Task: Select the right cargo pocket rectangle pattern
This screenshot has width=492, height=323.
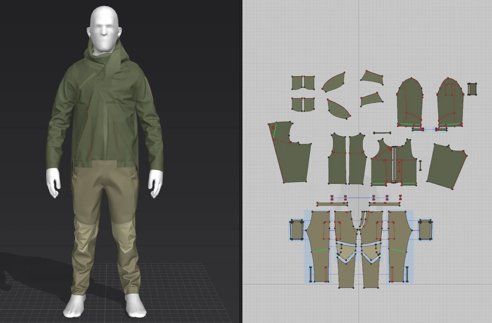Action: [x=425, y=230]
